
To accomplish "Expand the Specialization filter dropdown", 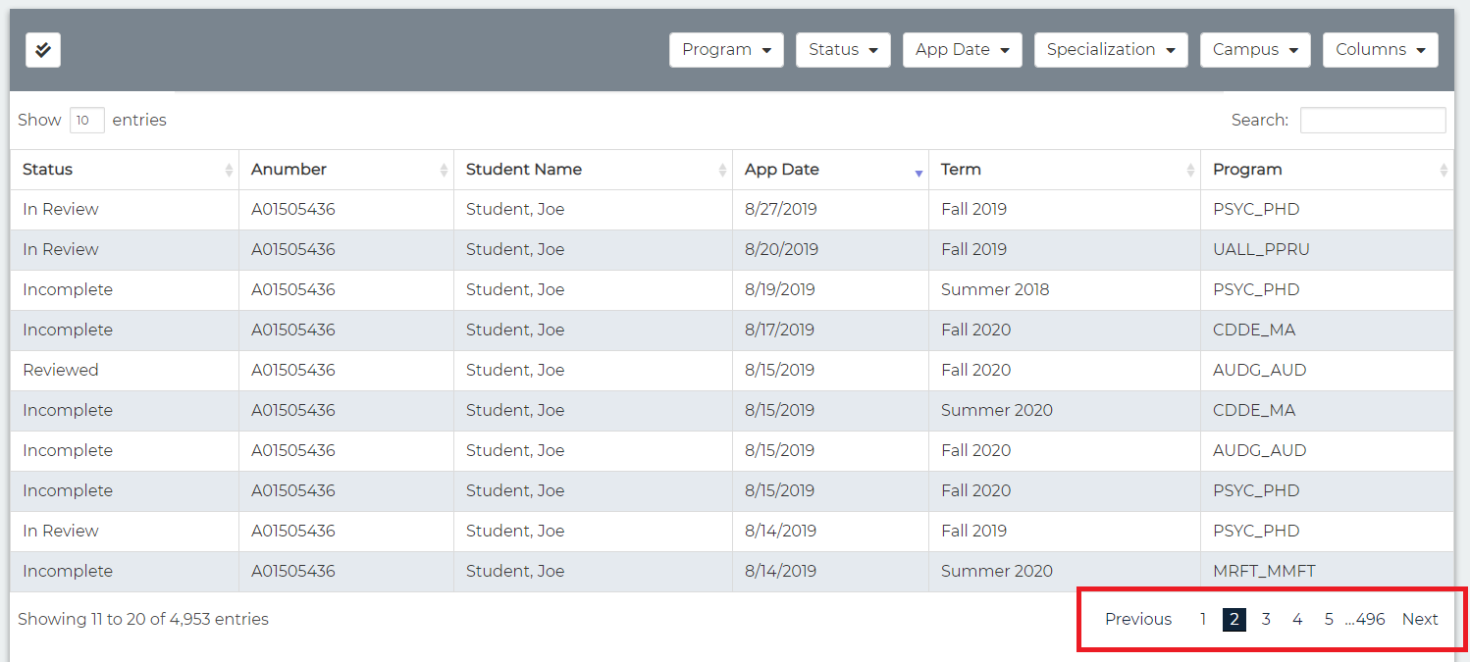I will tap(1110, 50).
